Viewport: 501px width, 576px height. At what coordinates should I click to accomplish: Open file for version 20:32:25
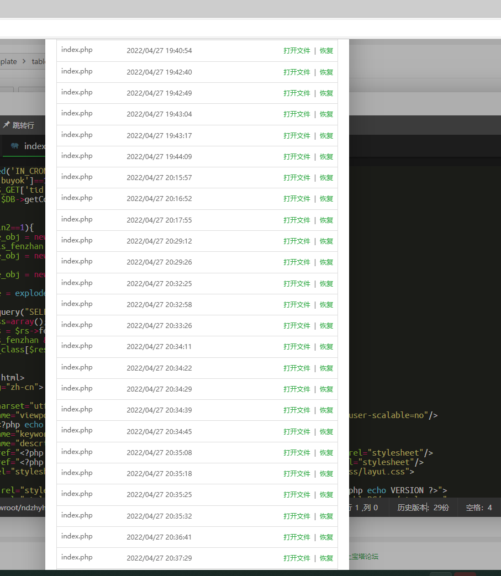[x=297, y=284]
